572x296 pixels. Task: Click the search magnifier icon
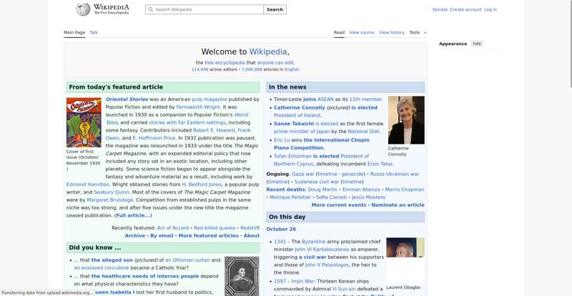(150, 10)
